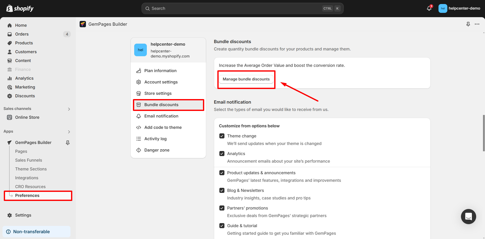Open the three-dots menu in app header
This screenshot has height=239, width=485.
477,24
